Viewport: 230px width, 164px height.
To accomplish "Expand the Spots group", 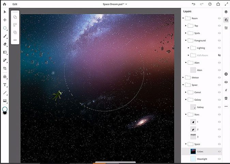I will click(x=186, y=33).
